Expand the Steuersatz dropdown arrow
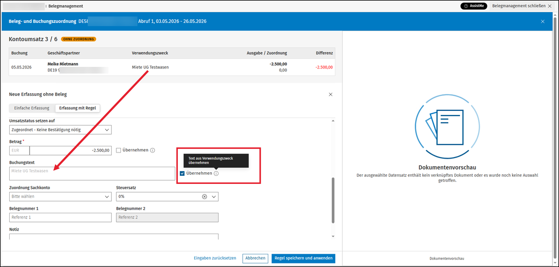This screenshot has width=559, height=267. pyautogui.click(x=214, y=197)
